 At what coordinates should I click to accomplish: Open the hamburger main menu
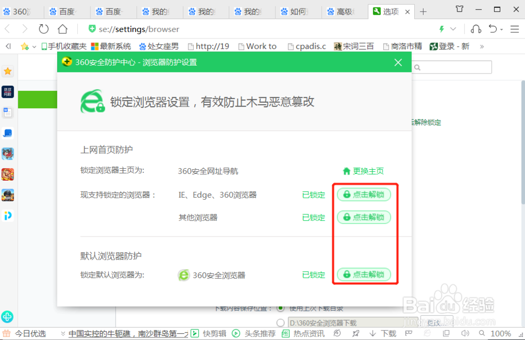(x=514, y=29)
